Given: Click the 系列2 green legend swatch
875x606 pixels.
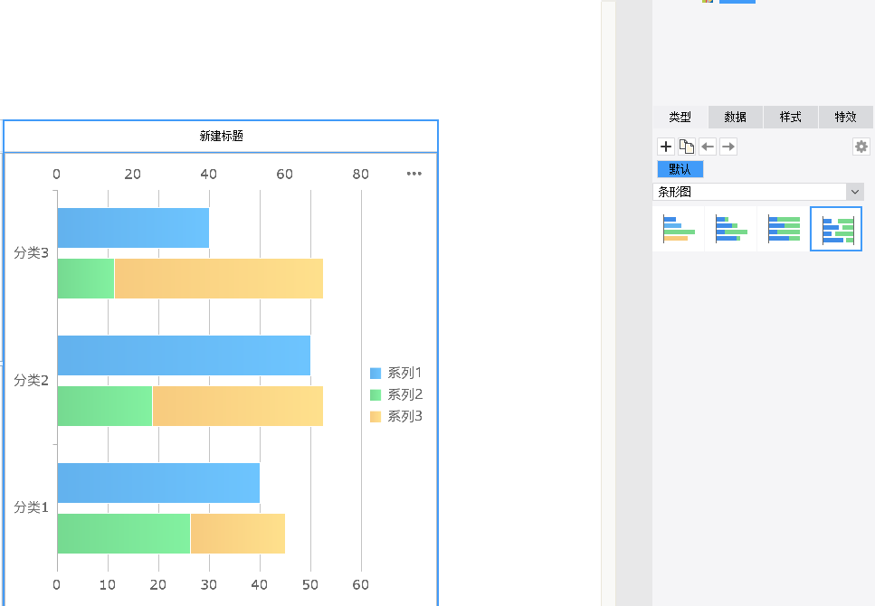Looking at the screenshot, I should [x=376, y=395].
